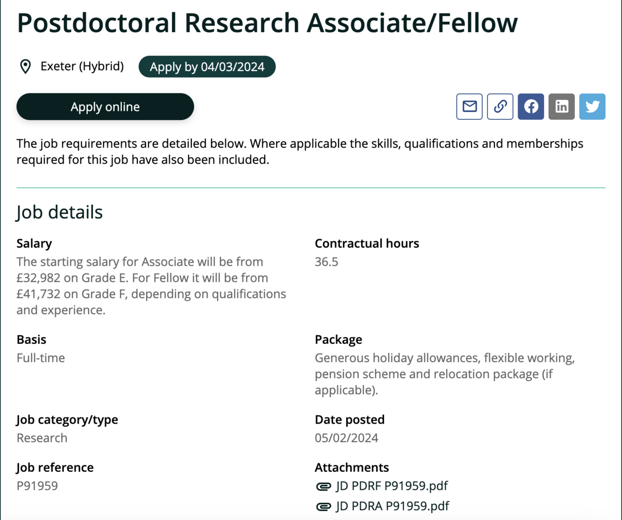Click the Job details section heading
622x520 pixels.
[x=60, y=212]
